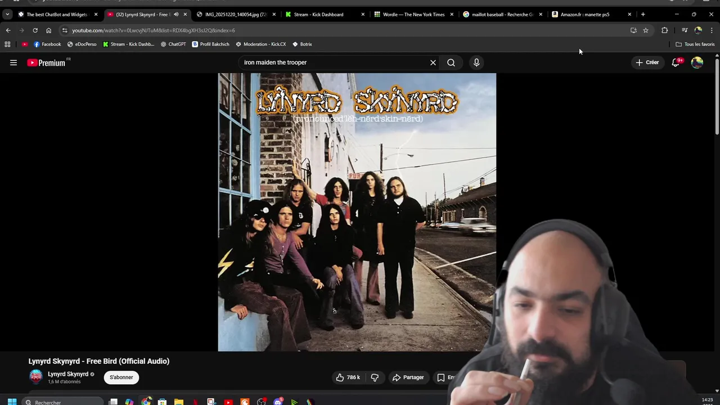Image resolution: width=720 pixels, height=405 pixels.
Task: Open the notifications bell
Action: [676, 62]
